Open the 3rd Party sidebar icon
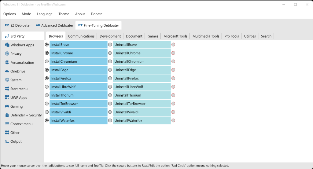This screenshot has height=169, width=313. point(7,36)
